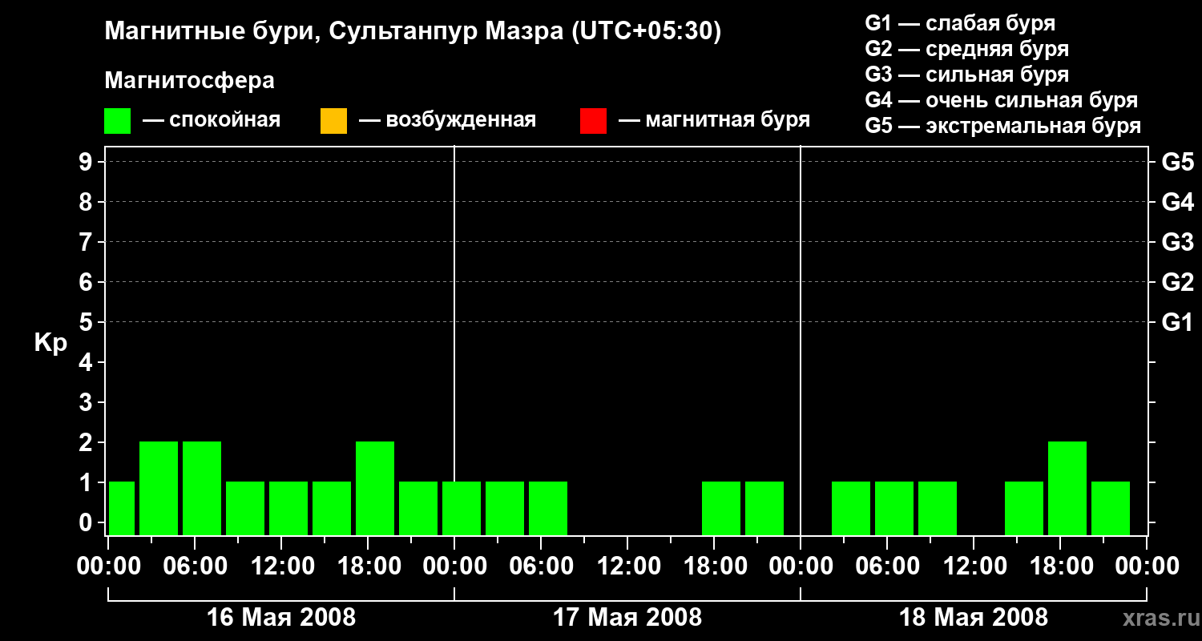Select the '18 Мая 2008' date label
This screenshot has width=1202, height=641.
pos(974,618)
